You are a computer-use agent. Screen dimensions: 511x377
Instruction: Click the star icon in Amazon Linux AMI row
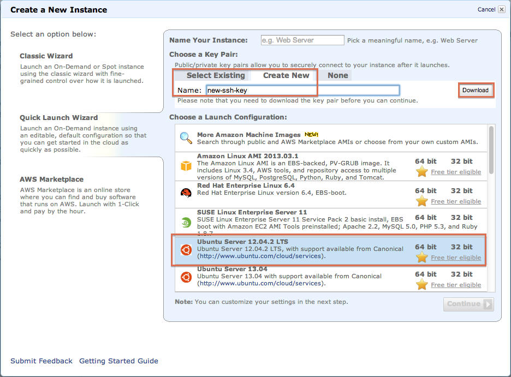pyautogui.click(x=421, y=171)
